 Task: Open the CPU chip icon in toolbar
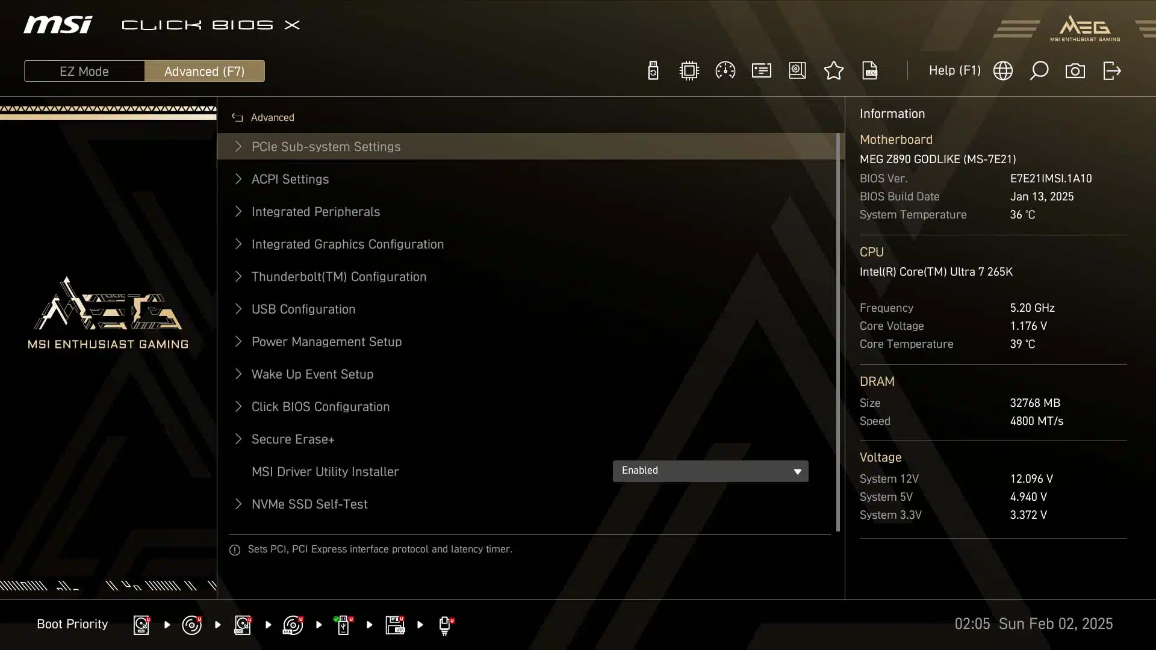(x=689, y=71)
